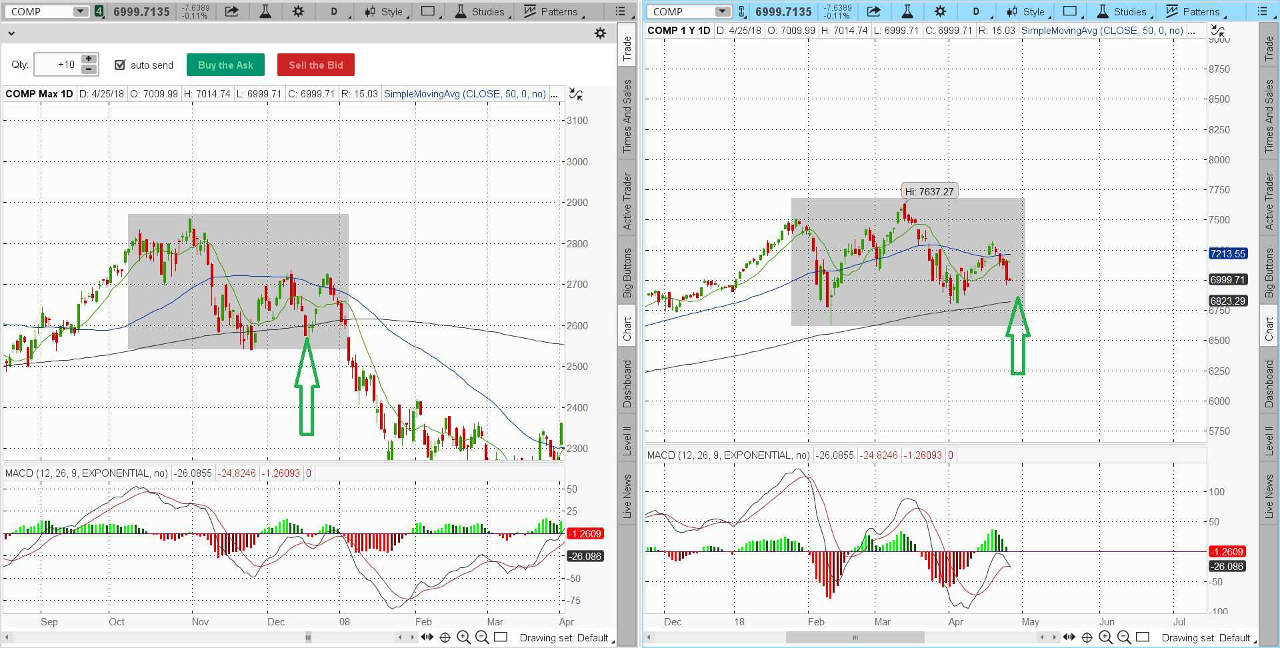The height and width of the screenshot is (648, 1280).
Task: Open Active Trader settings gear icon
Action: click(x=600, y=33)
